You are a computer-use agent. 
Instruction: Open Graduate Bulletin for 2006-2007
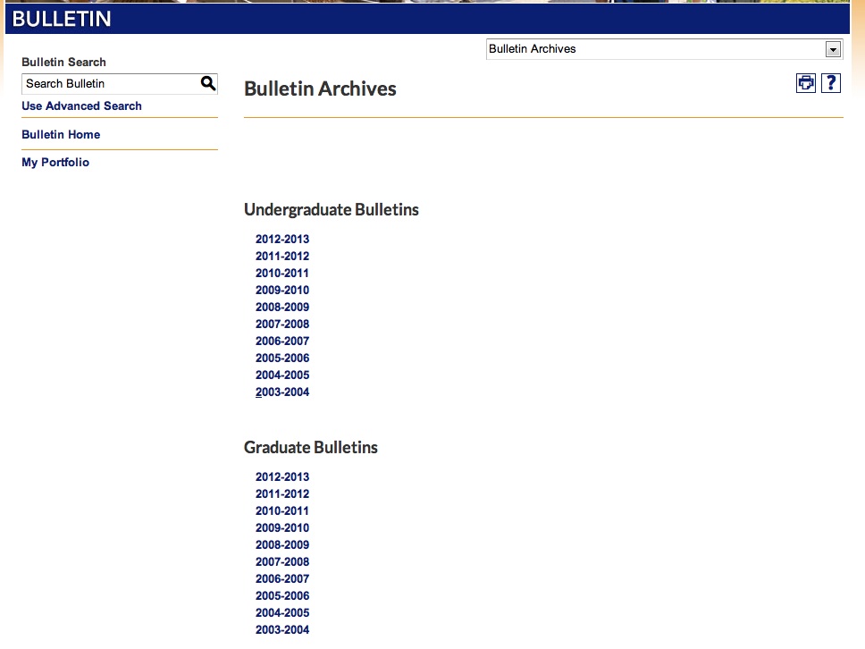click(x=282, y=578)
